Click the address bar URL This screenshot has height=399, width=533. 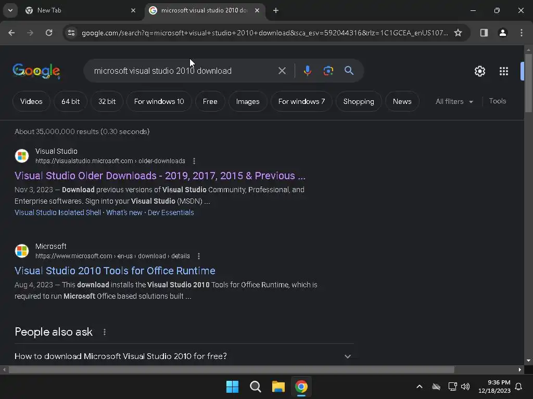pos(265,33)
